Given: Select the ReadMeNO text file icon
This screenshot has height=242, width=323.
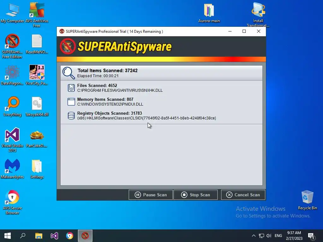Looking at the screenshot, I should click(x=37, y=44).
